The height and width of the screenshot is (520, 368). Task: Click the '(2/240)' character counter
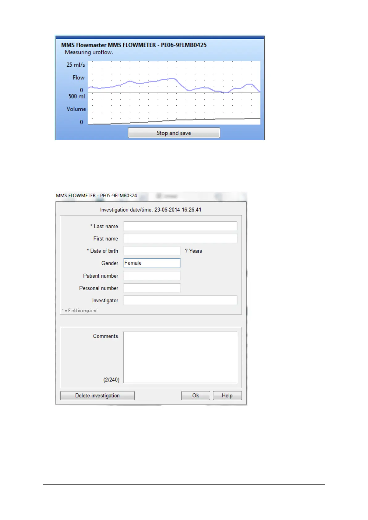coord(111,380)
